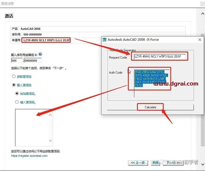
Task: Click the Autodesk AutoCAD 2008 -X-Force title
Action: 133,40
